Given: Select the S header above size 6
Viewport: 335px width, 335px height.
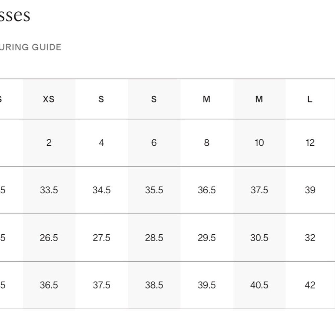Looking at the screenshot, I should click(x=154, y=99).
